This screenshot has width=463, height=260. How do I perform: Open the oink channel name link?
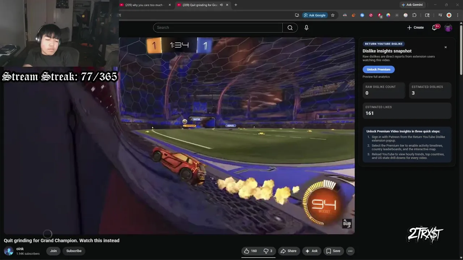(20, 249)
